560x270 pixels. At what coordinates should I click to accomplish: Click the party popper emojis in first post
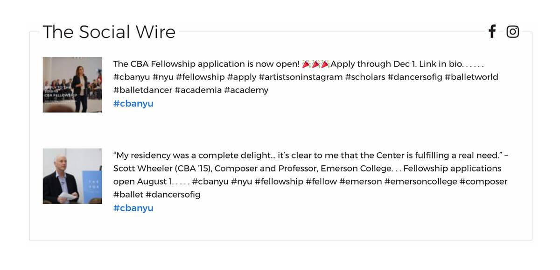tap(316, 64)
